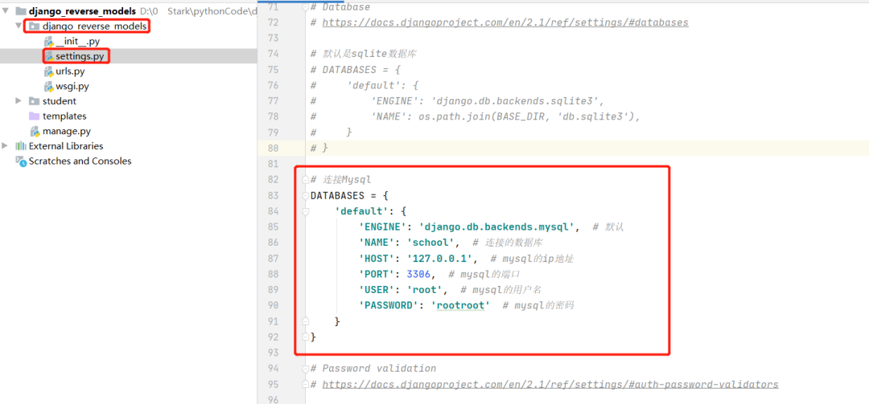Click the settings.py Python file icon

pyautogui.click(x=49, y=56)
